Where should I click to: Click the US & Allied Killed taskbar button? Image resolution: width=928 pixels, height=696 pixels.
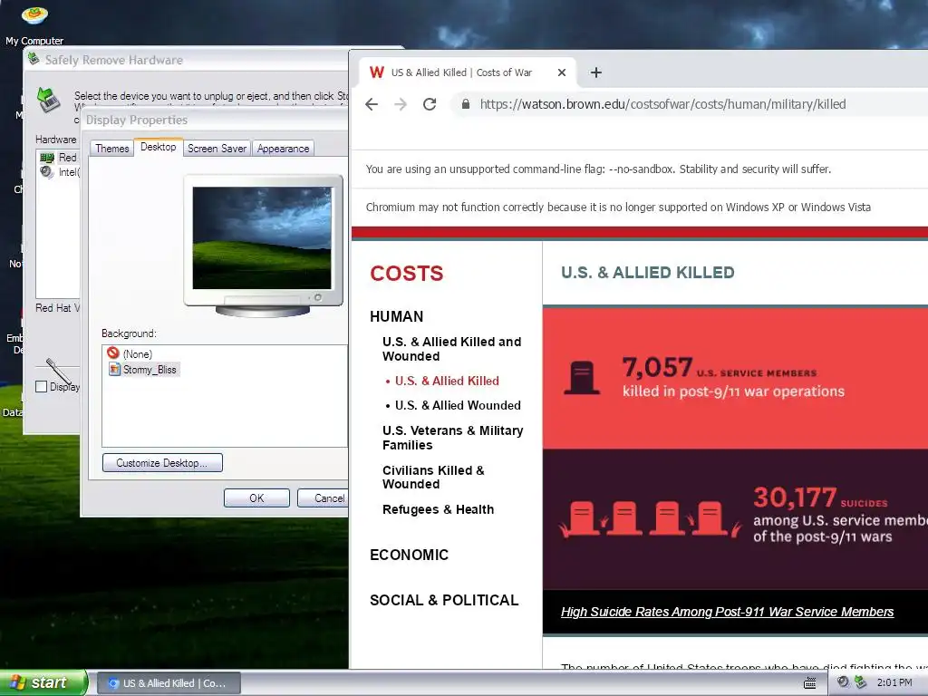(x=169, y=683)
